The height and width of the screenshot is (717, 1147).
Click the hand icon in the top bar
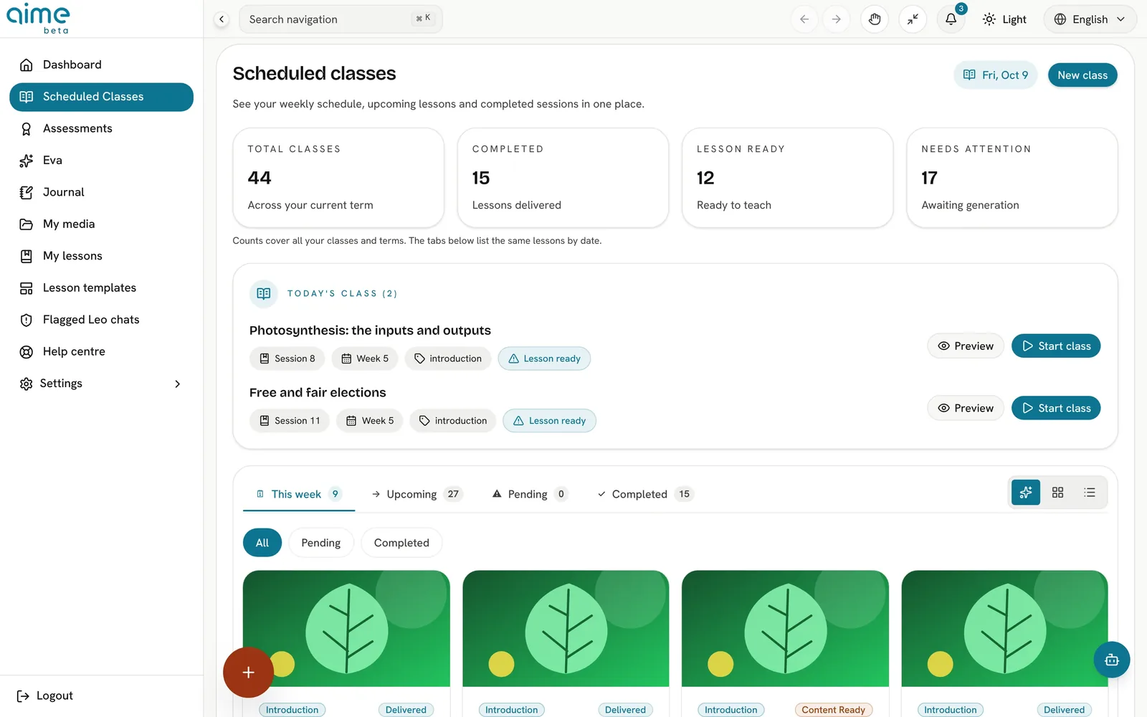pyautogui.click(x=874, y=19)
